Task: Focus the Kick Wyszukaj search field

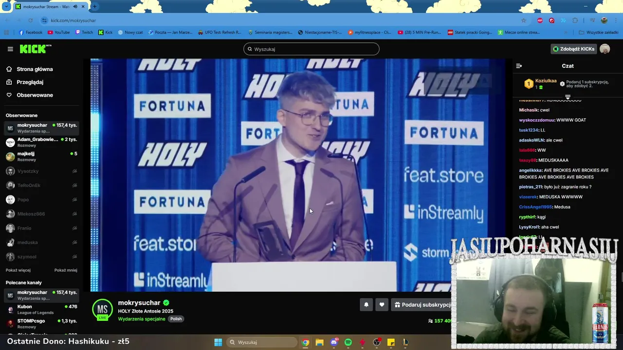Action: click(x=311, y=49)
